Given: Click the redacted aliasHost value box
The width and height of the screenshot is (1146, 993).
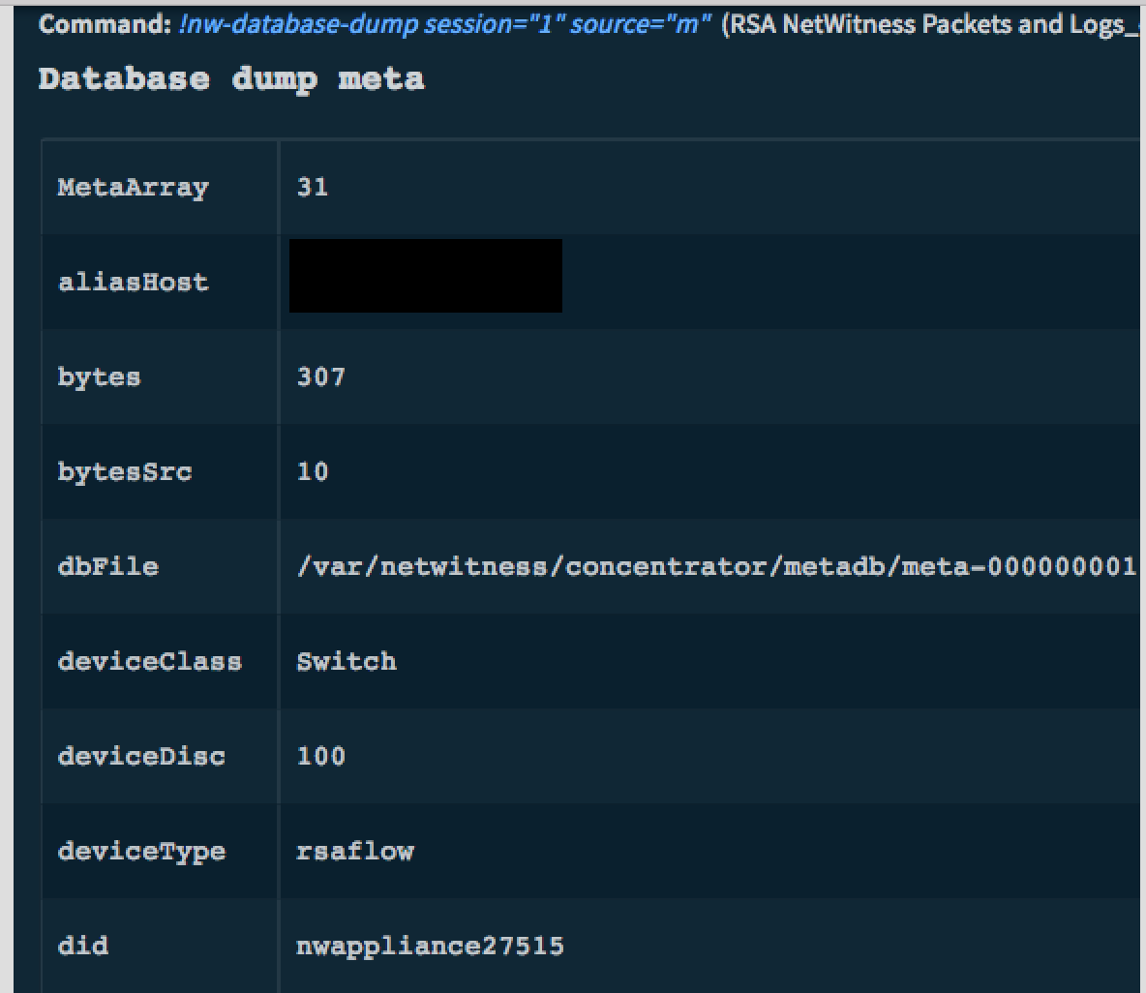Looking at the screenshot, I should 426,276.
